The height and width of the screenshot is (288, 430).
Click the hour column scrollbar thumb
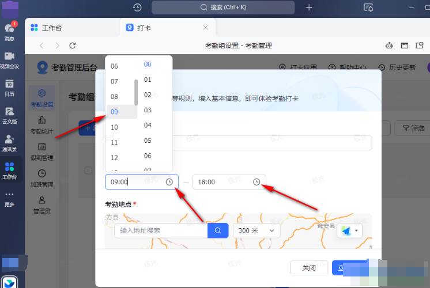click(136, 92)
